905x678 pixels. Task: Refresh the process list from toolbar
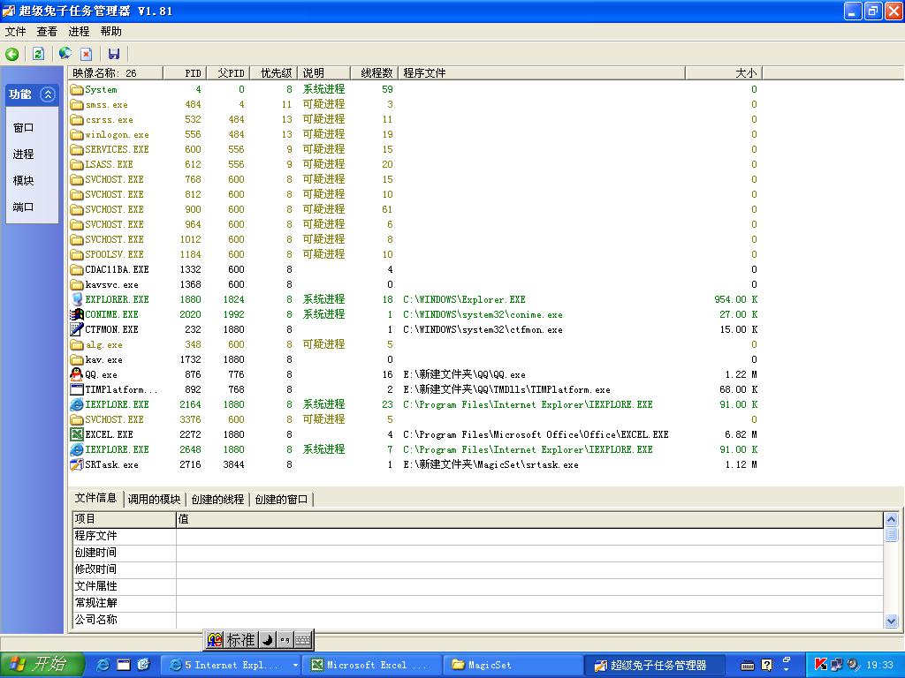click(38, 54)
